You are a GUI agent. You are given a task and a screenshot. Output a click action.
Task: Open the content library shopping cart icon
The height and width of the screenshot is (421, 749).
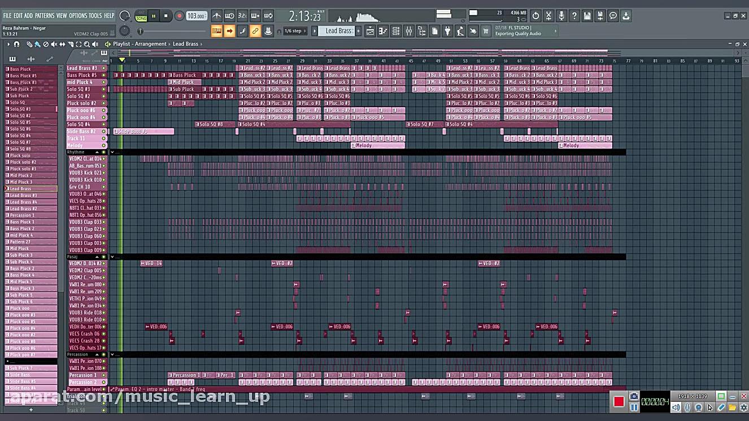pyautogui.click(x=485, y=31)
